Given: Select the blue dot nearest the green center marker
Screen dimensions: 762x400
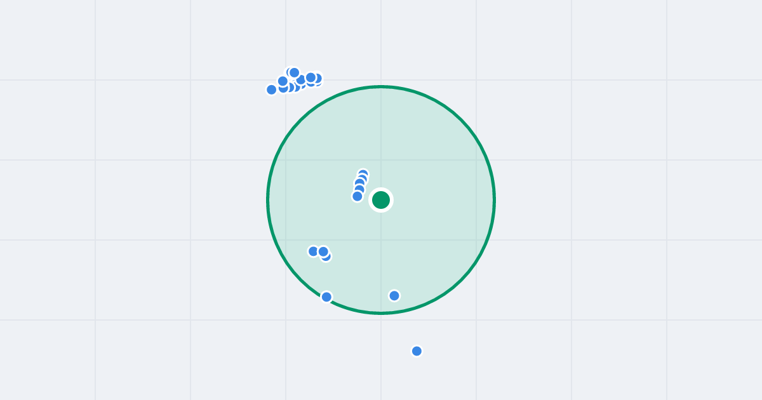Looking at the screenshot, I should tap(358, 196).
